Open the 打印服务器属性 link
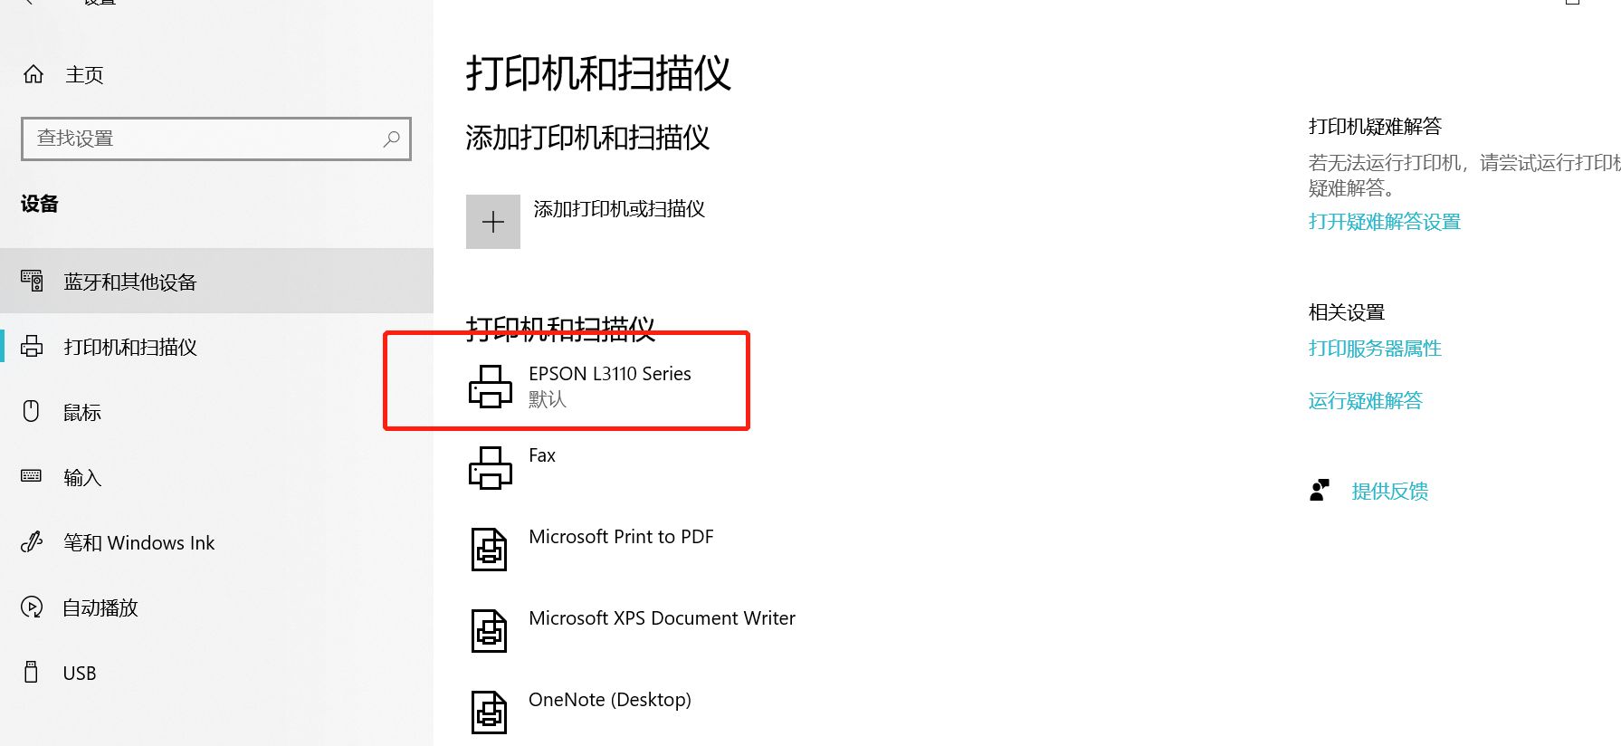Image resolution: width=1621 pixels, height=746 pixels. pos(1375,349)
